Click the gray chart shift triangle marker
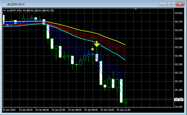Image resolution: width=187 pixels, height=115 pixels. tap(136, 9)
